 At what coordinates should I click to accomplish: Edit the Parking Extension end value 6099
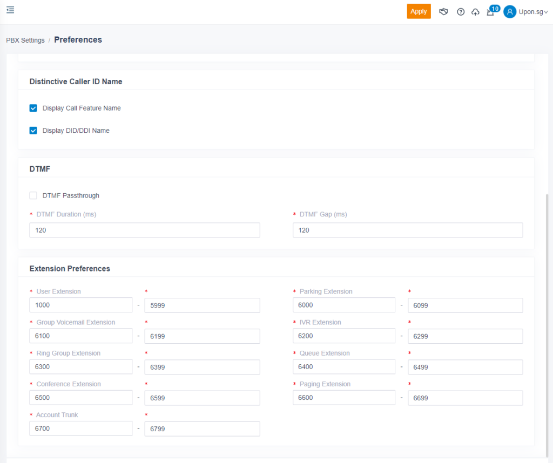pos(465,305)
